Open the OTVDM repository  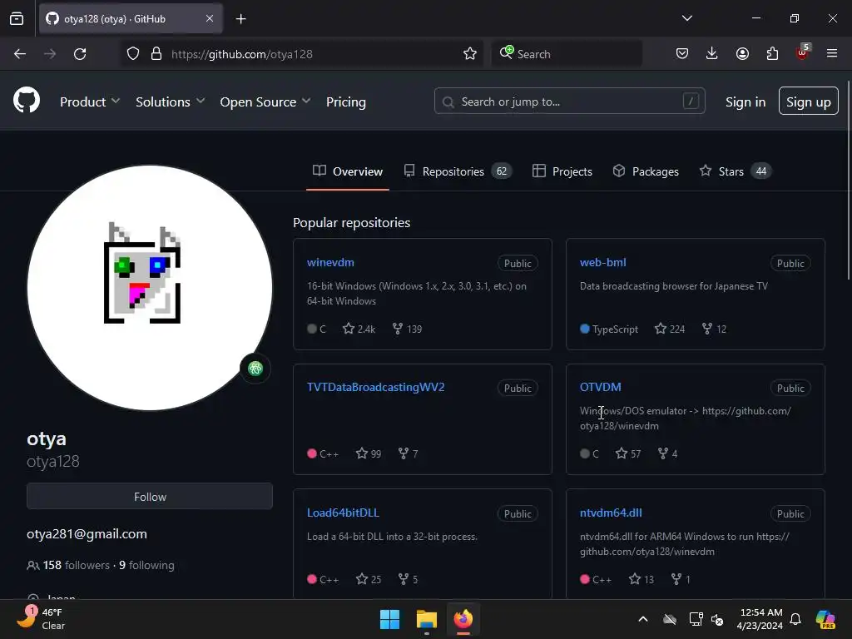point(601,388)
